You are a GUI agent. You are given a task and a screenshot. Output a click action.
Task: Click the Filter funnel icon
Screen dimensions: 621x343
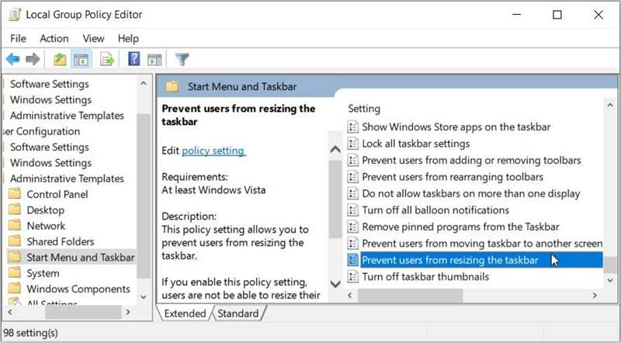pyautogui.click(x=182, y=59)
